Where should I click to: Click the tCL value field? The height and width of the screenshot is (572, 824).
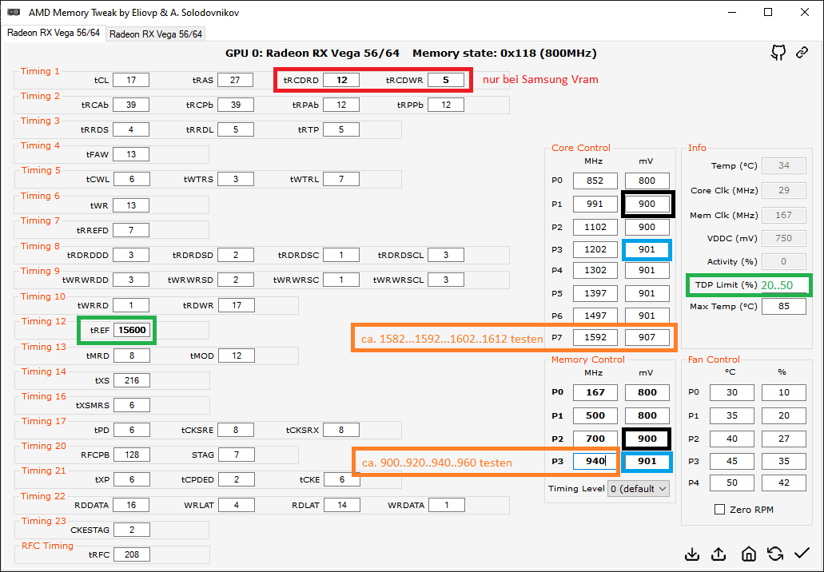pos(131,80)
